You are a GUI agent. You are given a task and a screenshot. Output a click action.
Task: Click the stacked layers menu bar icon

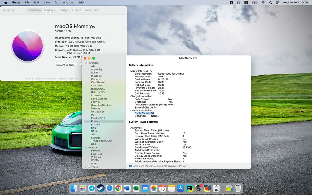(x=238, y=2)
